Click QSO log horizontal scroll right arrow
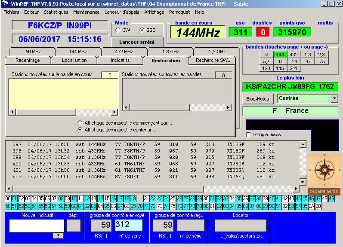Screen dimensions: 343x247 point(296,189)
